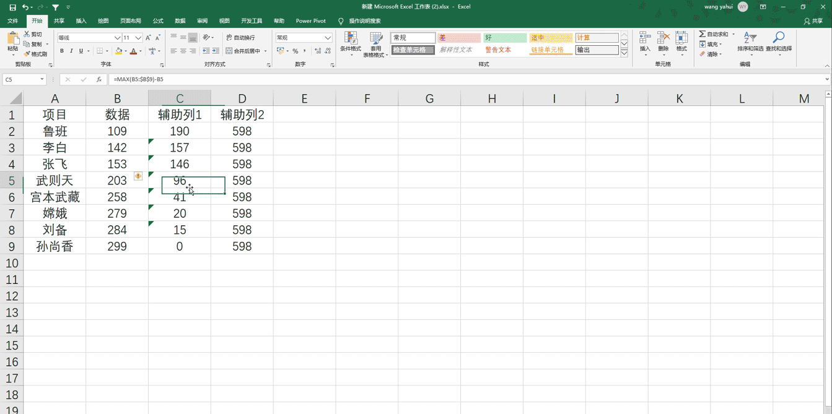Click the increase indent icon
The image size is (832, 414).
point(216,51)
